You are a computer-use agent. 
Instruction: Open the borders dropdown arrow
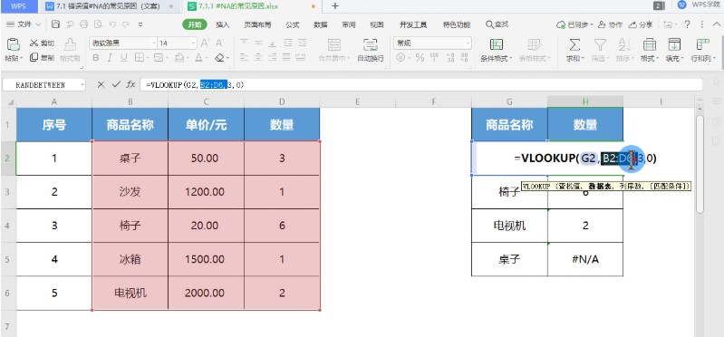(x=148, y=58)
